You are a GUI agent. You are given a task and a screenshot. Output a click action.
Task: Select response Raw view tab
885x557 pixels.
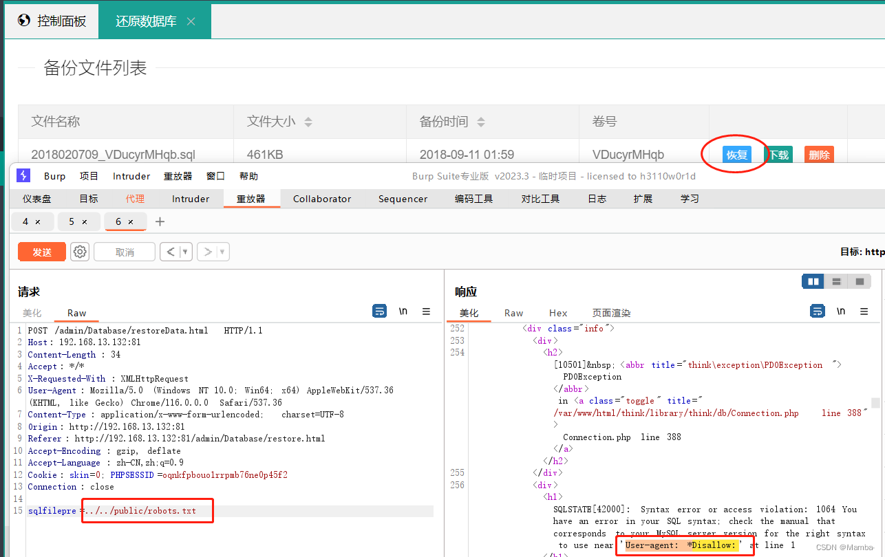pyautogui.click(x=514, y=313)
